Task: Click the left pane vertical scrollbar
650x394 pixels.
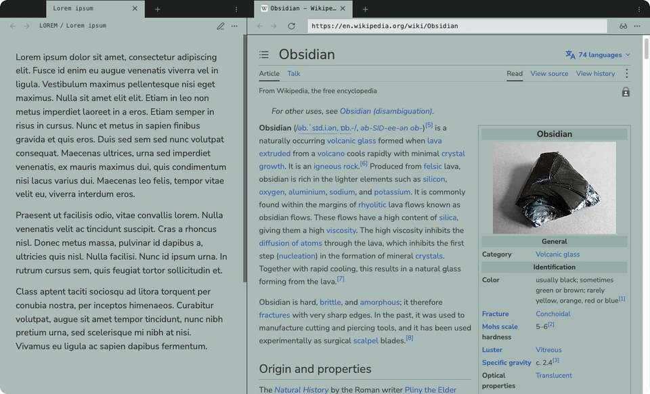Action: (244, 158)
